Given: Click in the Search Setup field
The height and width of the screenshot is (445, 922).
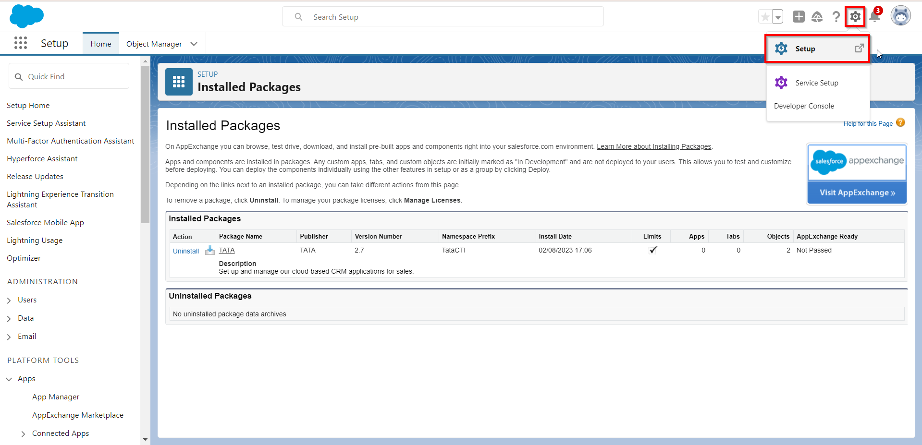Looking at the screenshot, I should (443, 17).
